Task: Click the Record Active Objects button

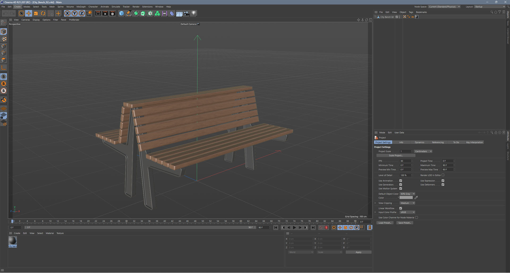Action: coord(321,227)
